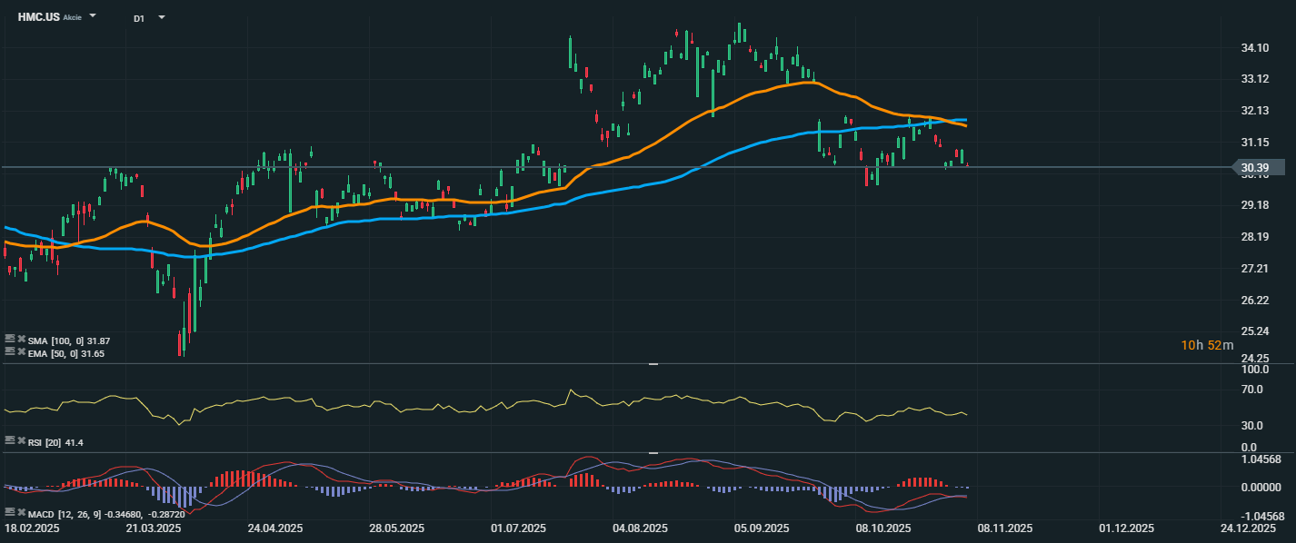Open EMA indicator settings icon

10,351
